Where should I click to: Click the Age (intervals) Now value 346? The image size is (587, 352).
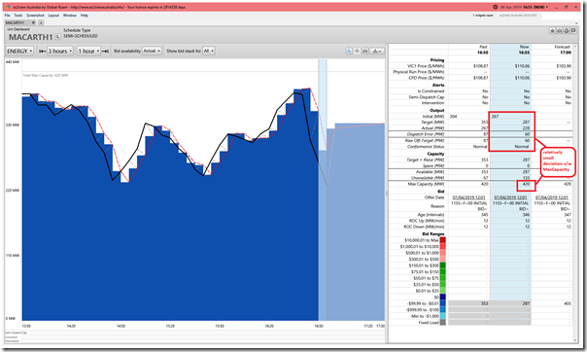526,215
